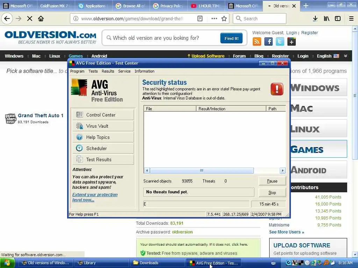Bookmark this page with star icon
This screenshot has height=268, width=358.
[x=224, y=18]
